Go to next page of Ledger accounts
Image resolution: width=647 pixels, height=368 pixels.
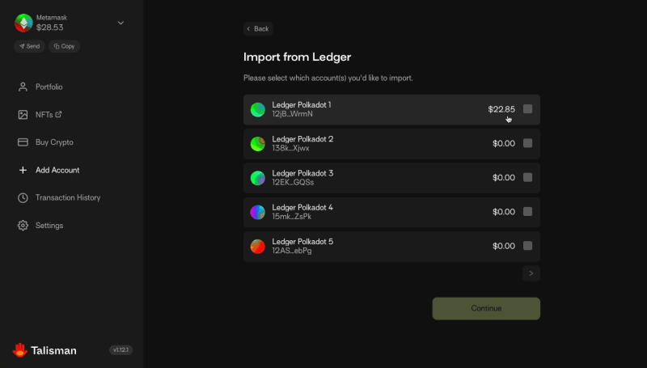(531, 273)
